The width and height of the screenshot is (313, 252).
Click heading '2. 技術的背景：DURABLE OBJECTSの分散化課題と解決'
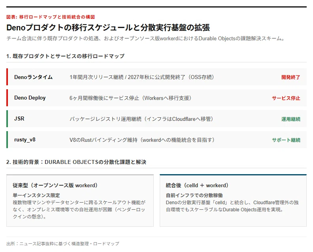pyautogui.click(x=76, y=162)
